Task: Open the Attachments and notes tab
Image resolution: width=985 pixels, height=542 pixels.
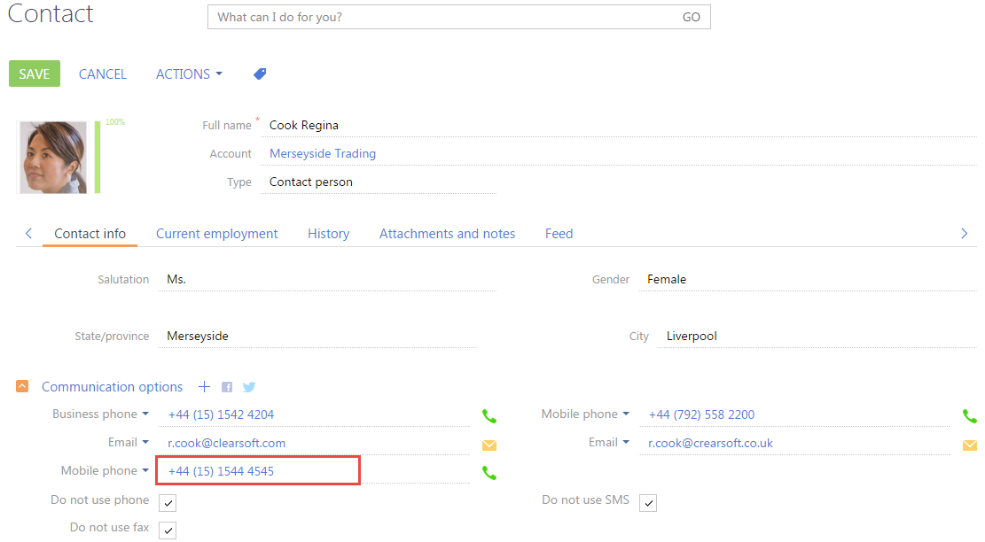Action: (447, 234)
